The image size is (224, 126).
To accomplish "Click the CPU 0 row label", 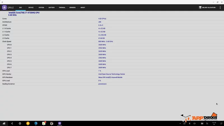I will point(9,45).
